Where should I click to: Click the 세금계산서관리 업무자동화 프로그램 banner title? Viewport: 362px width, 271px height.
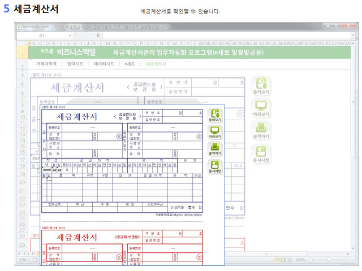(x=188, y=53)
